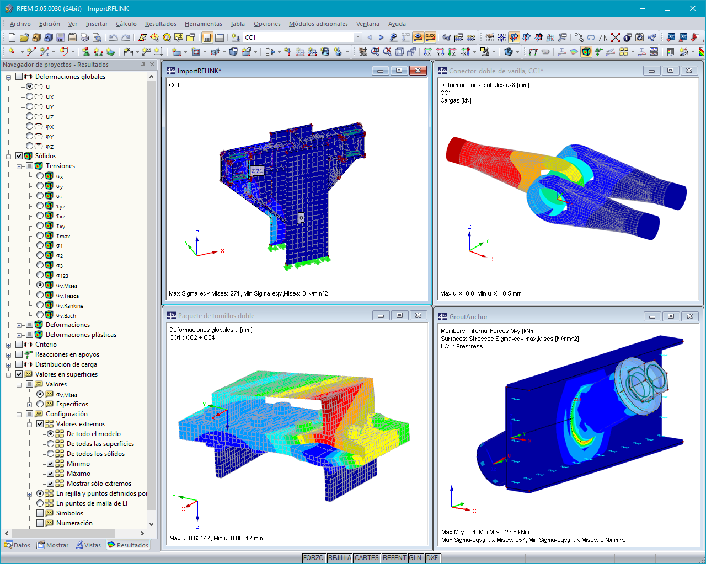This screenshot has width=706, height=564.
Task: Toggle the Mínimo checkbox
Action: [50, 464]
